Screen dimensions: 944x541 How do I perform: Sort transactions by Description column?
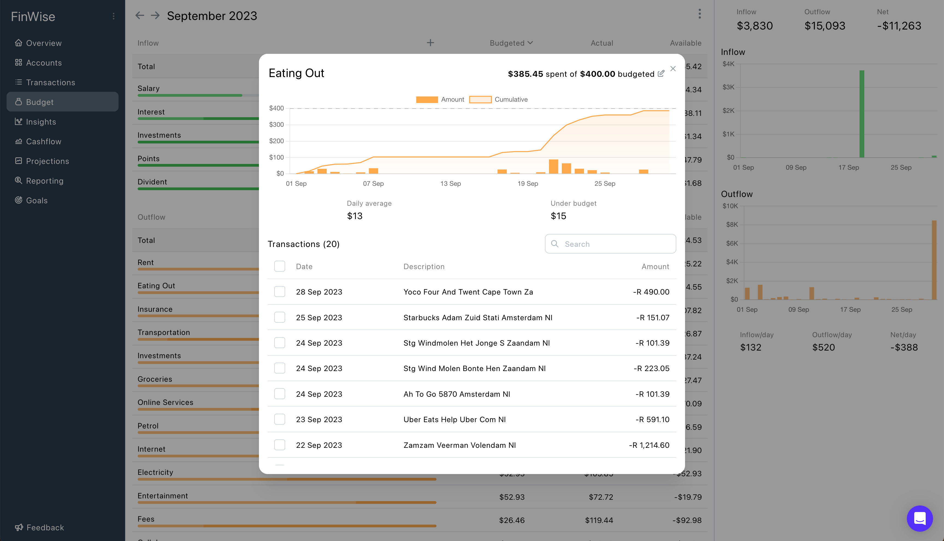(x=424, y=266)
